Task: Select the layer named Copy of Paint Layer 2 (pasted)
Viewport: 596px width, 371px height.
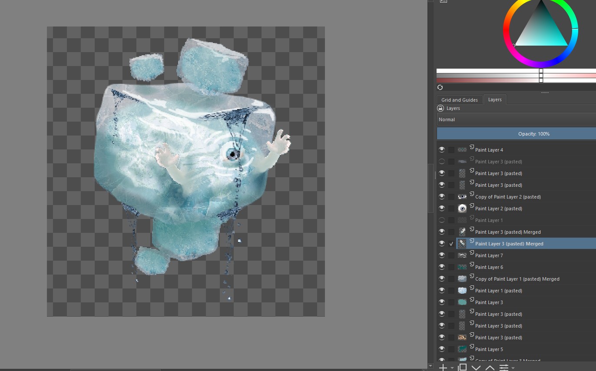Action: pyautogui.click(x=508, y=197)
